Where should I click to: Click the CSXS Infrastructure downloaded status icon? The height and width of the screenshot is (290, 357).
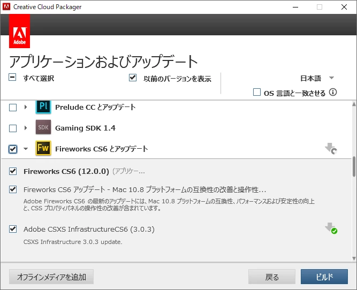[x=331, y=228]
